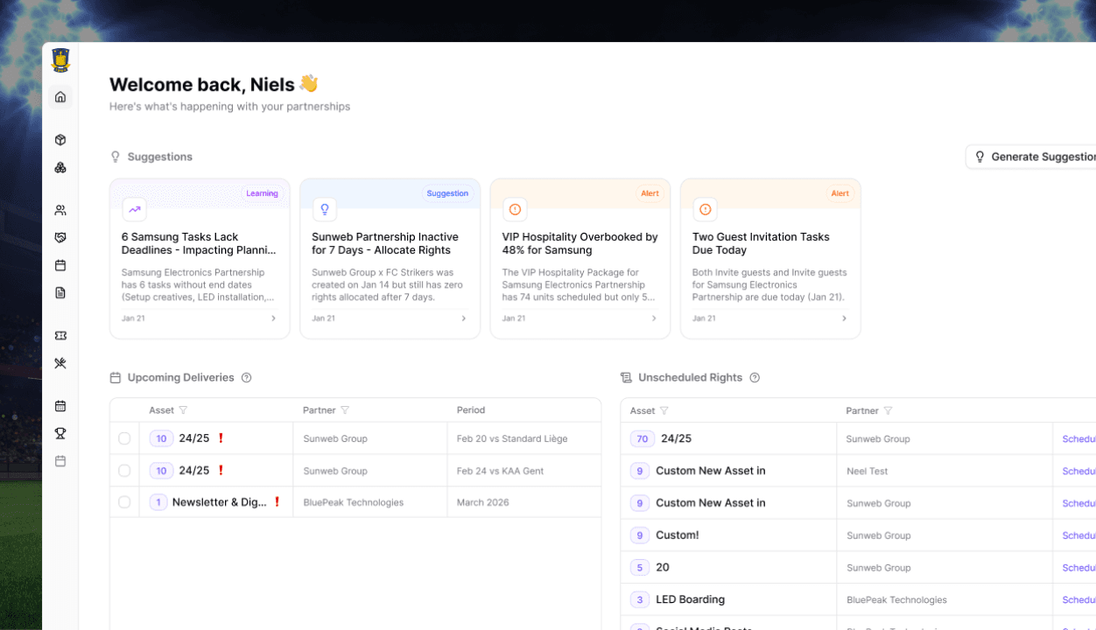Viewport: 1096px width, 630px height.
Task: Open documents via the file icon
Action: 60,293
